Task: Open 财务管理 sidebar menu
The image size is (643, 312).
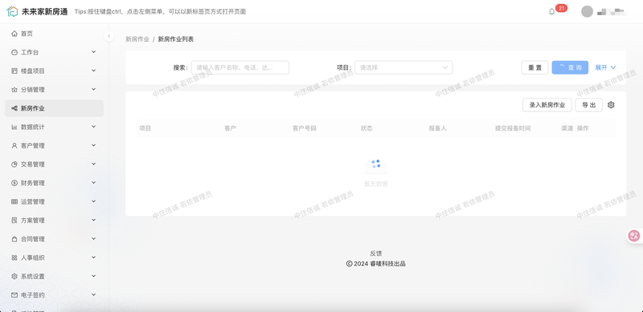Action: [x=54, y=183]
